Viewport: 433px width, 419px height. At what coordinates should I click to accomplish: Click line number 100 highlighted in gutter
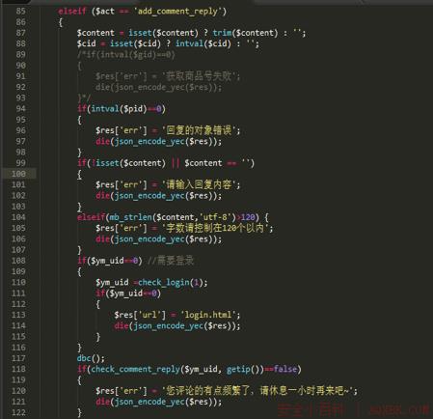click(x=18, y=174)
